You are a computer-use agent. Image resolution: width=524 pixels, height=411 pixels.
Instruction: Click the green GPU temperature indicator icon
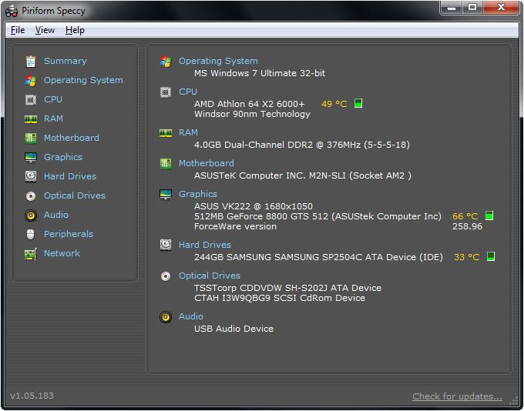[489, 216]
